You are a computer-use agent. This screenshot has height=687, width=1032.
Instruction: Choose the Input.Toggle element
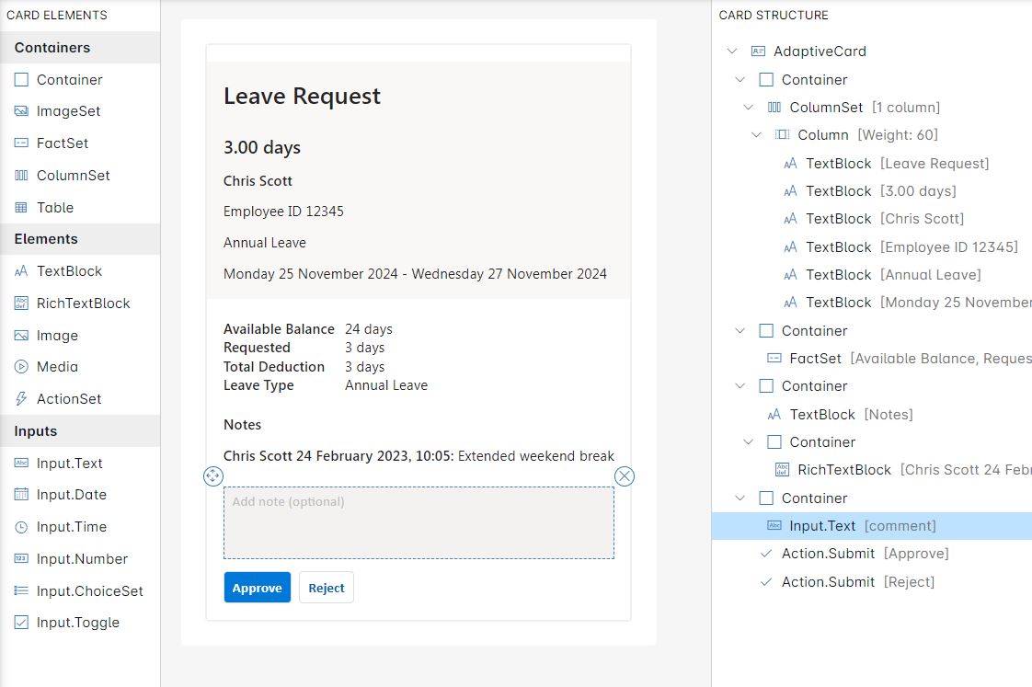click(80, 623)
